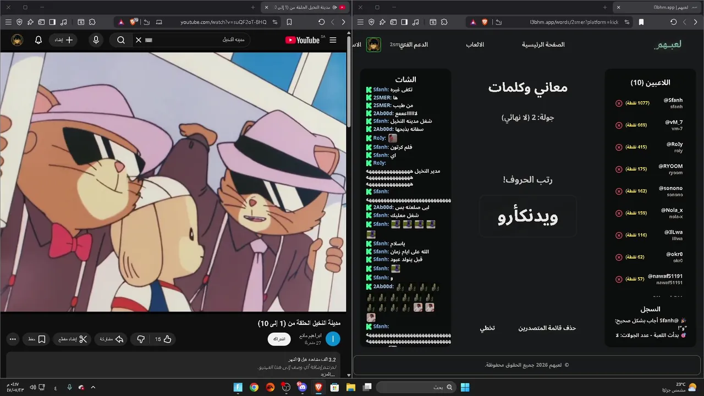Click YouTube address bar URL

pyautogui.click(x=223, y=22)
